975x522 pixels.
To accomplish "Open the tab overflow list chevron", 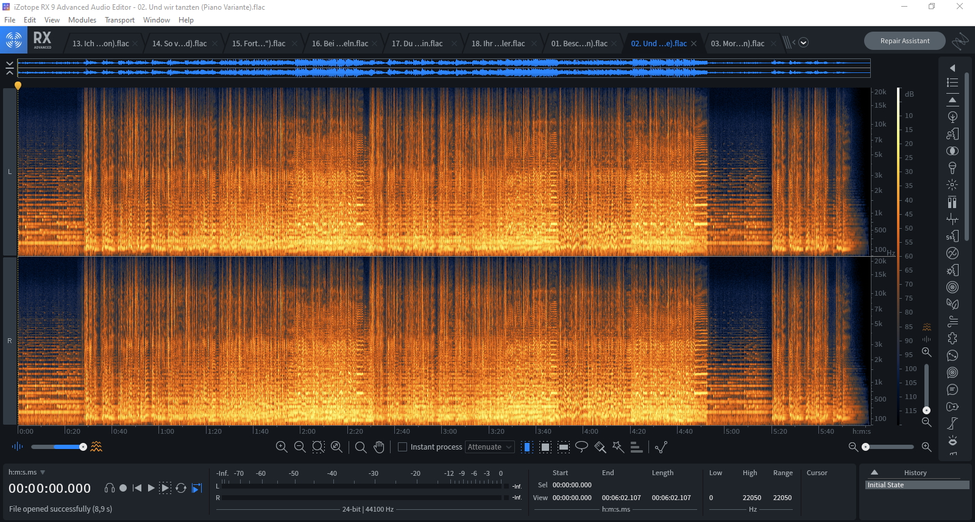I will 803,43.
